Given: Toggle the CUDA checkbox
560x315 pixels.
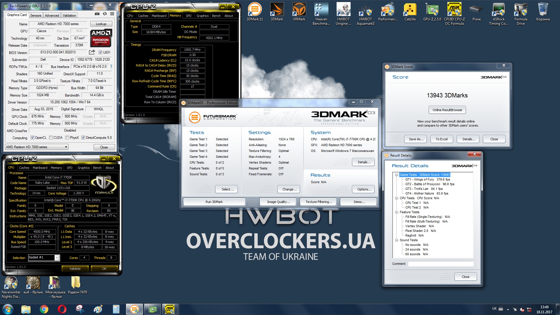Looking at the screenshot, I should pos(51,138).
